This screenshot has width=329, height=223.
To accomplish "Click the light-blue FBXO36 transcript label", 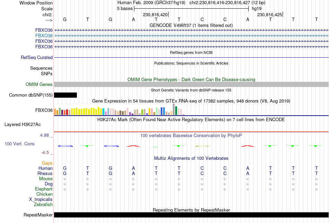I will pos(44,36).
